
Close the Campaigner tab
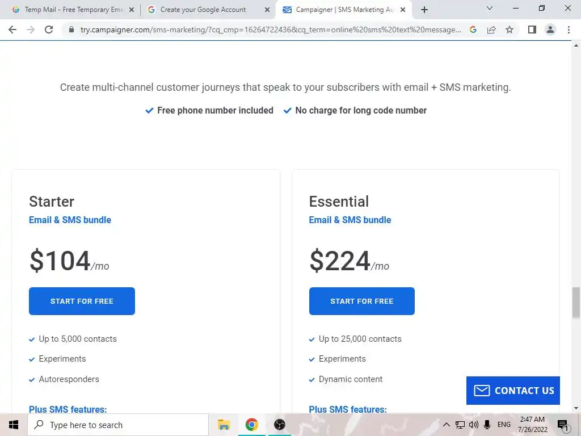(x=403, y=10)
